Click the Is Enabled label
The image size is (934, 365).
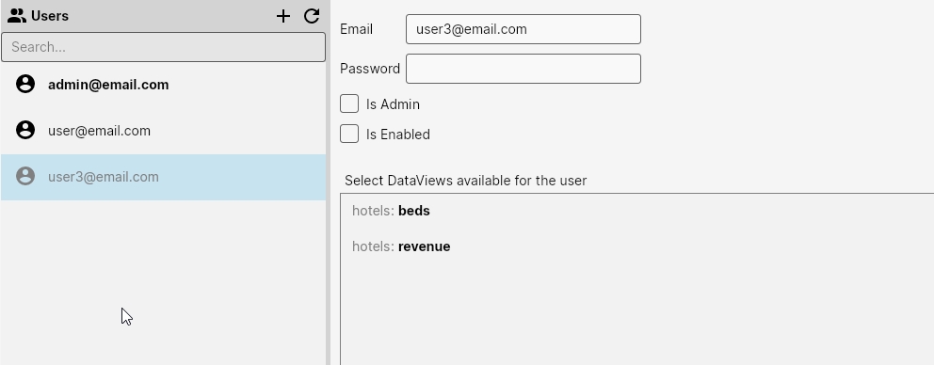pos(398,135)
